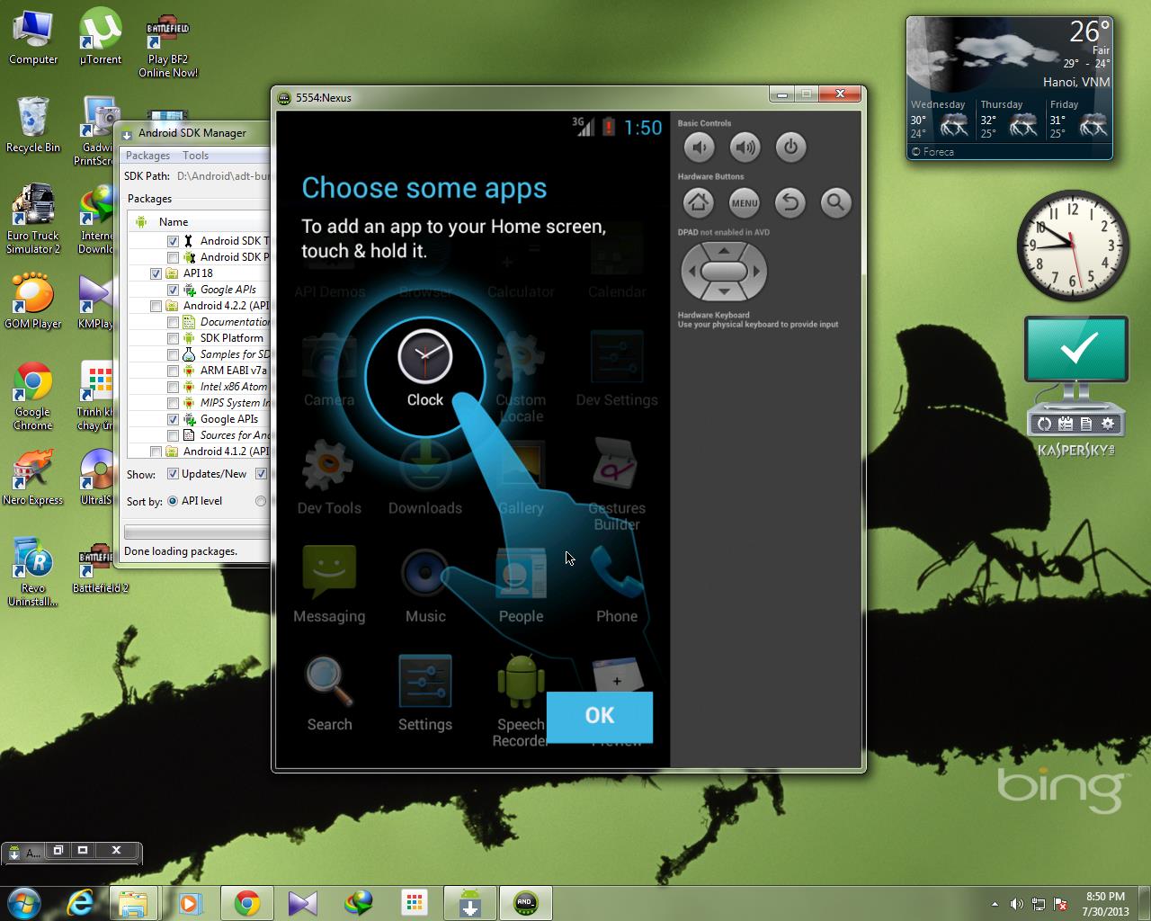Image resolution: width=1151 pixels, height=921 pixels.
Task: Open the Tools menu in Android SDK Manager
Action: coord(196,156)
